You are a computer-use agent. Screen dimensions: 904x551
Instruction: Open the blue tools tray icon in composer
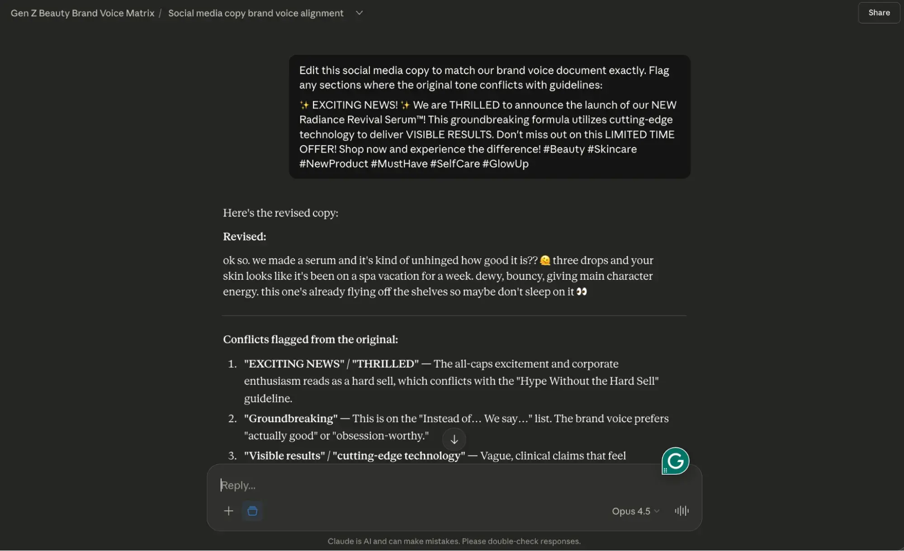click(x=252, y=511)
